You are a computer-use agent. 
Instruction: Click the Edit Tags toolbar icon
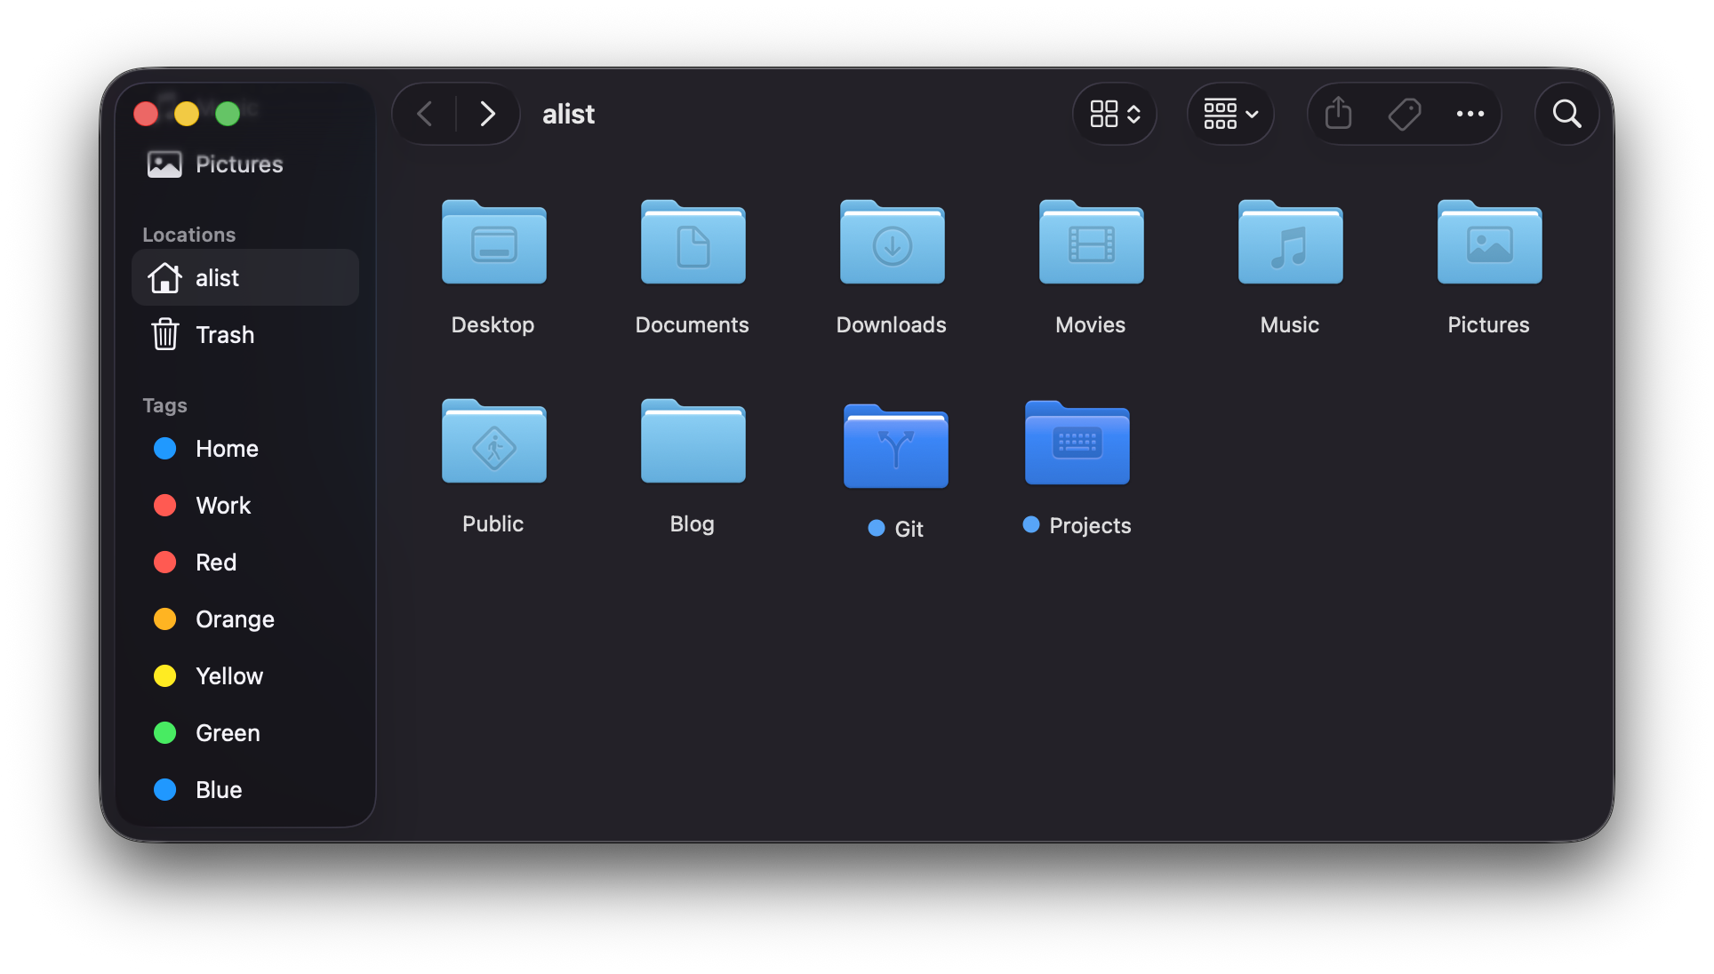pos(1405,114)
